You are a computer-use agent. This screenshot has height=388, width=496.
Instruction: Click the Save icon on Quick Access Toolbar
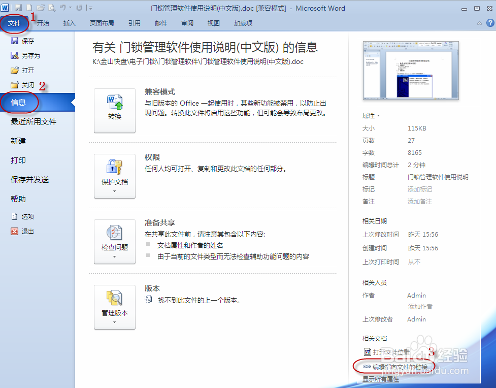click(18, 7)
